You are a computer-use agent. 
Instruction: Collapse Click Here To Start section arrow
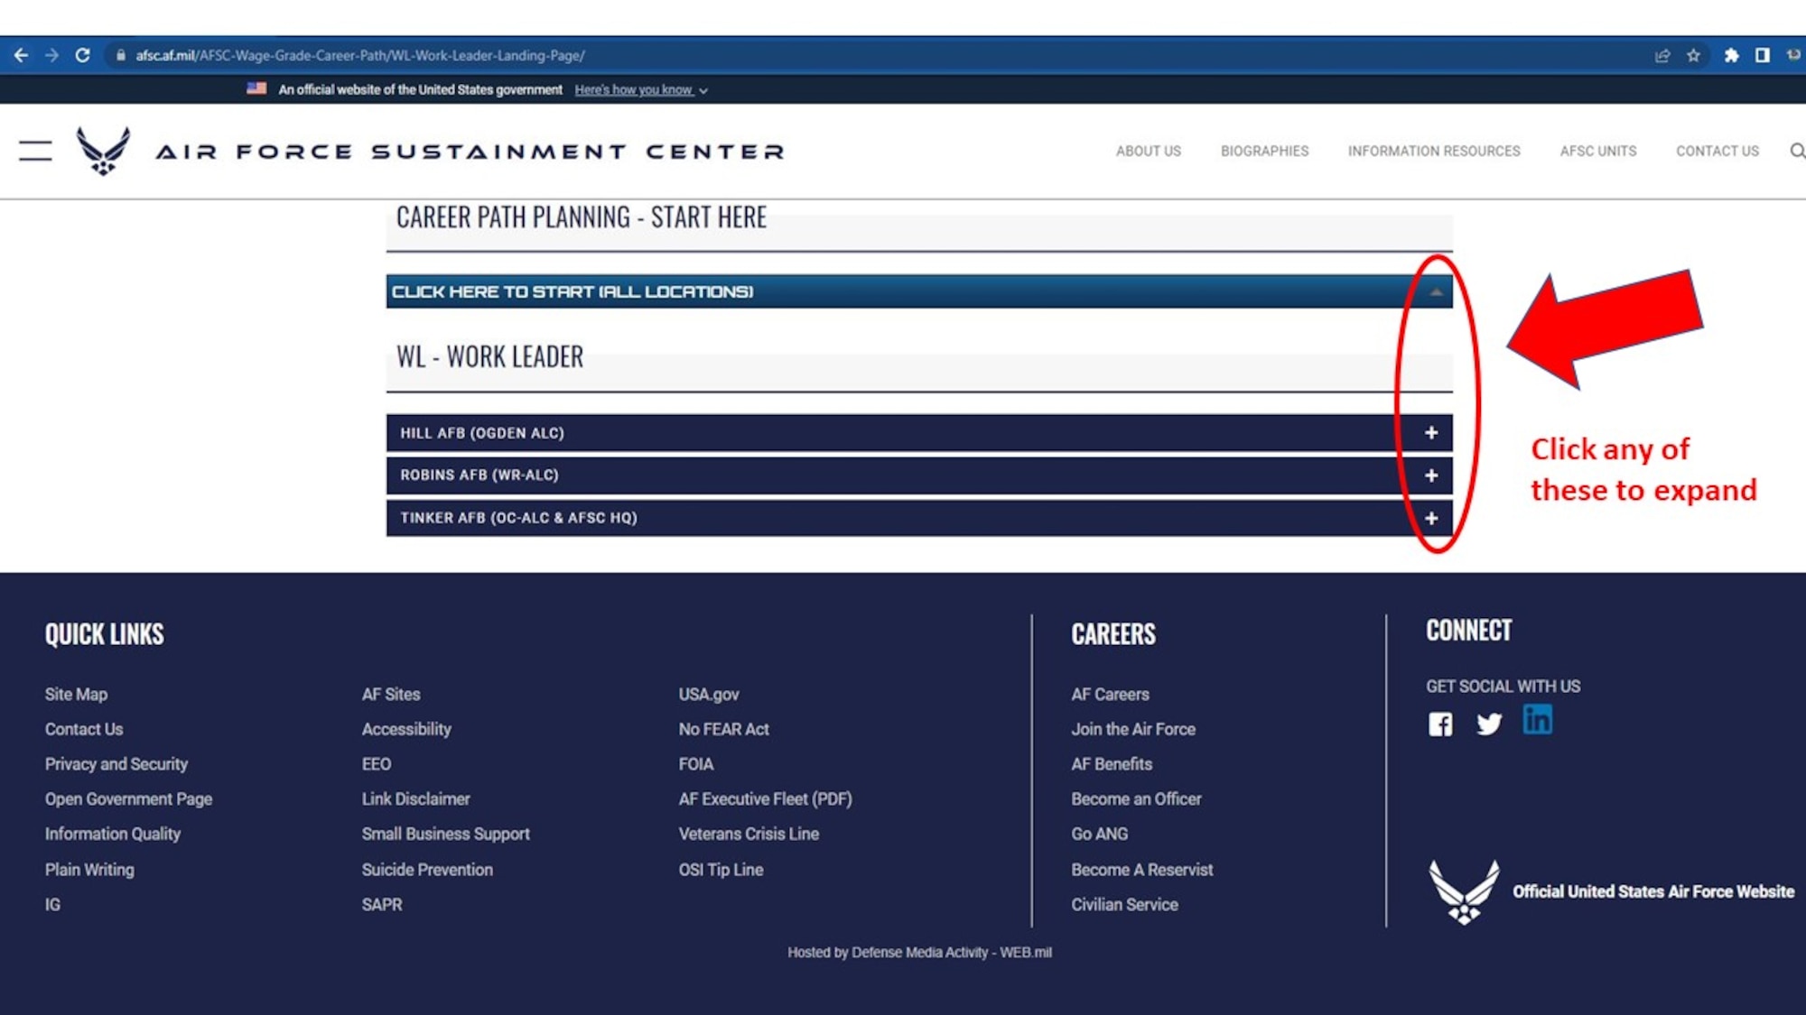point(1436,292)
